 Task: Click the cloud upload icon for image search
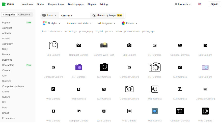coord(94,15)
